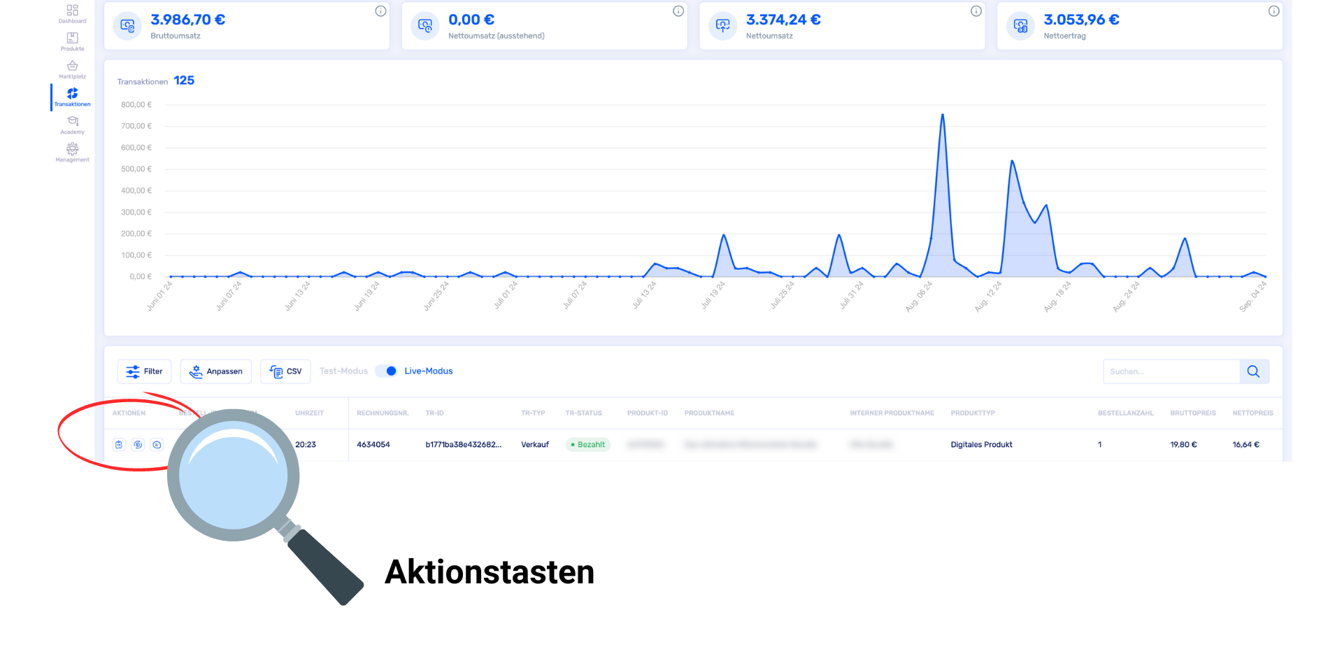Open the Marktplatz basket icon

point(72,69)
